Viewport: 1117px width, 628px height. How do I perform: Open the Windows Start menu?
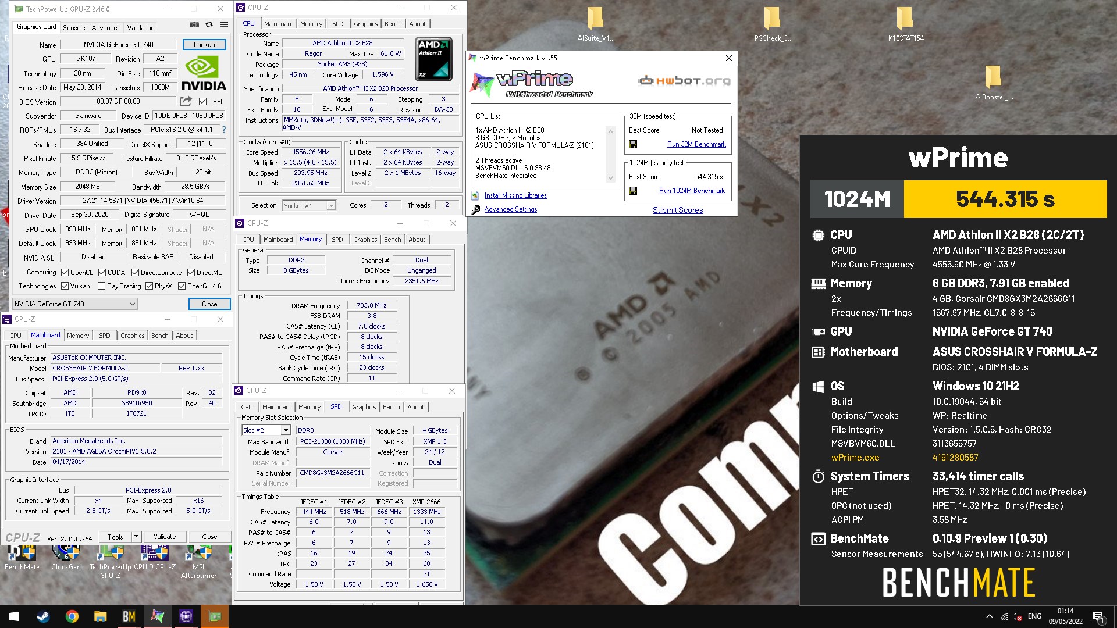point(14,616)
